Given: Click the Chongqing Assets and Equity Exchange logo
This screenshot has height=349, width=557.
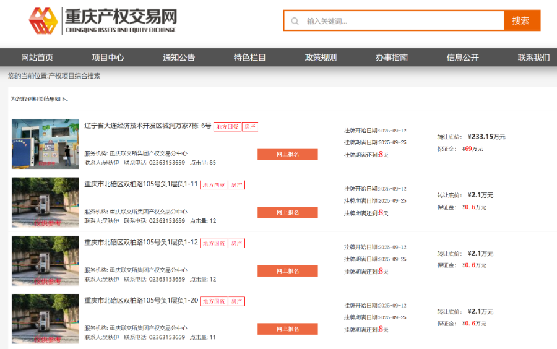Looking at the screenshot, I should [103, 21].
